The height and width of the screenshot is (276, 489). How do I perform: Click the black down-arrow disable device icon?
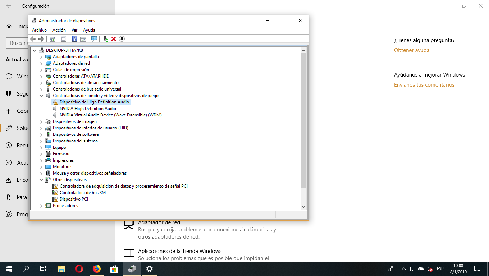(122, 39)
